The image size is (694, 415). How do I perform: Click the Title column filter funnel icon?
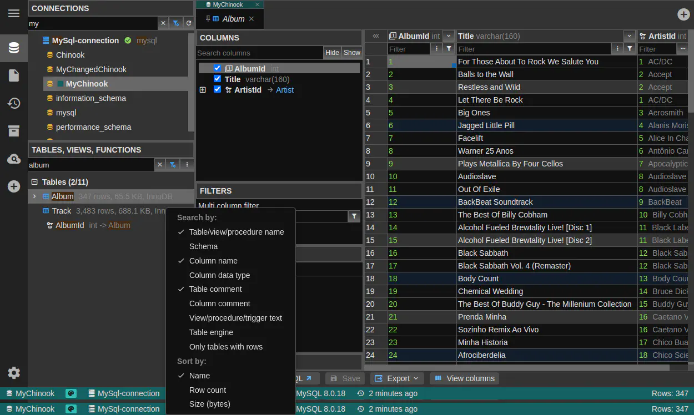click(x=630, y=49)
